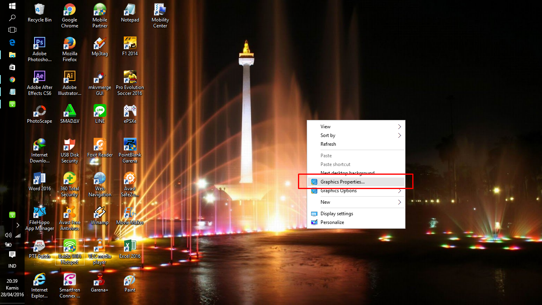This screenshot has height=305, width=542.
Task: Launch Word 2016
Action: [x=39, y=179]
